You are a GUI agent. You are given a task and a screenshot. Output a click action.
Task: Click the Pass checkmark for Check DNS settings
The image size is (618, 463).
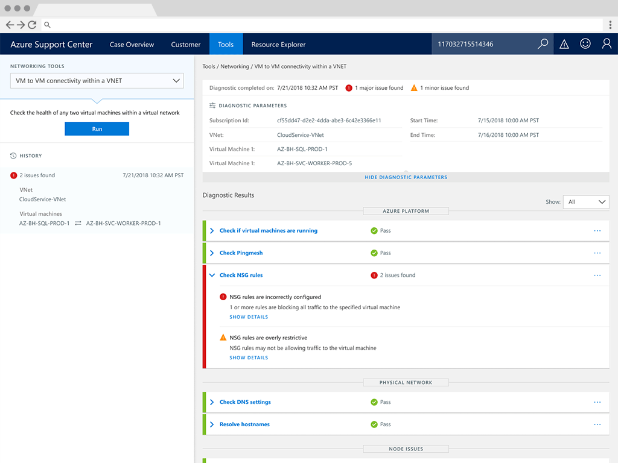374,402
